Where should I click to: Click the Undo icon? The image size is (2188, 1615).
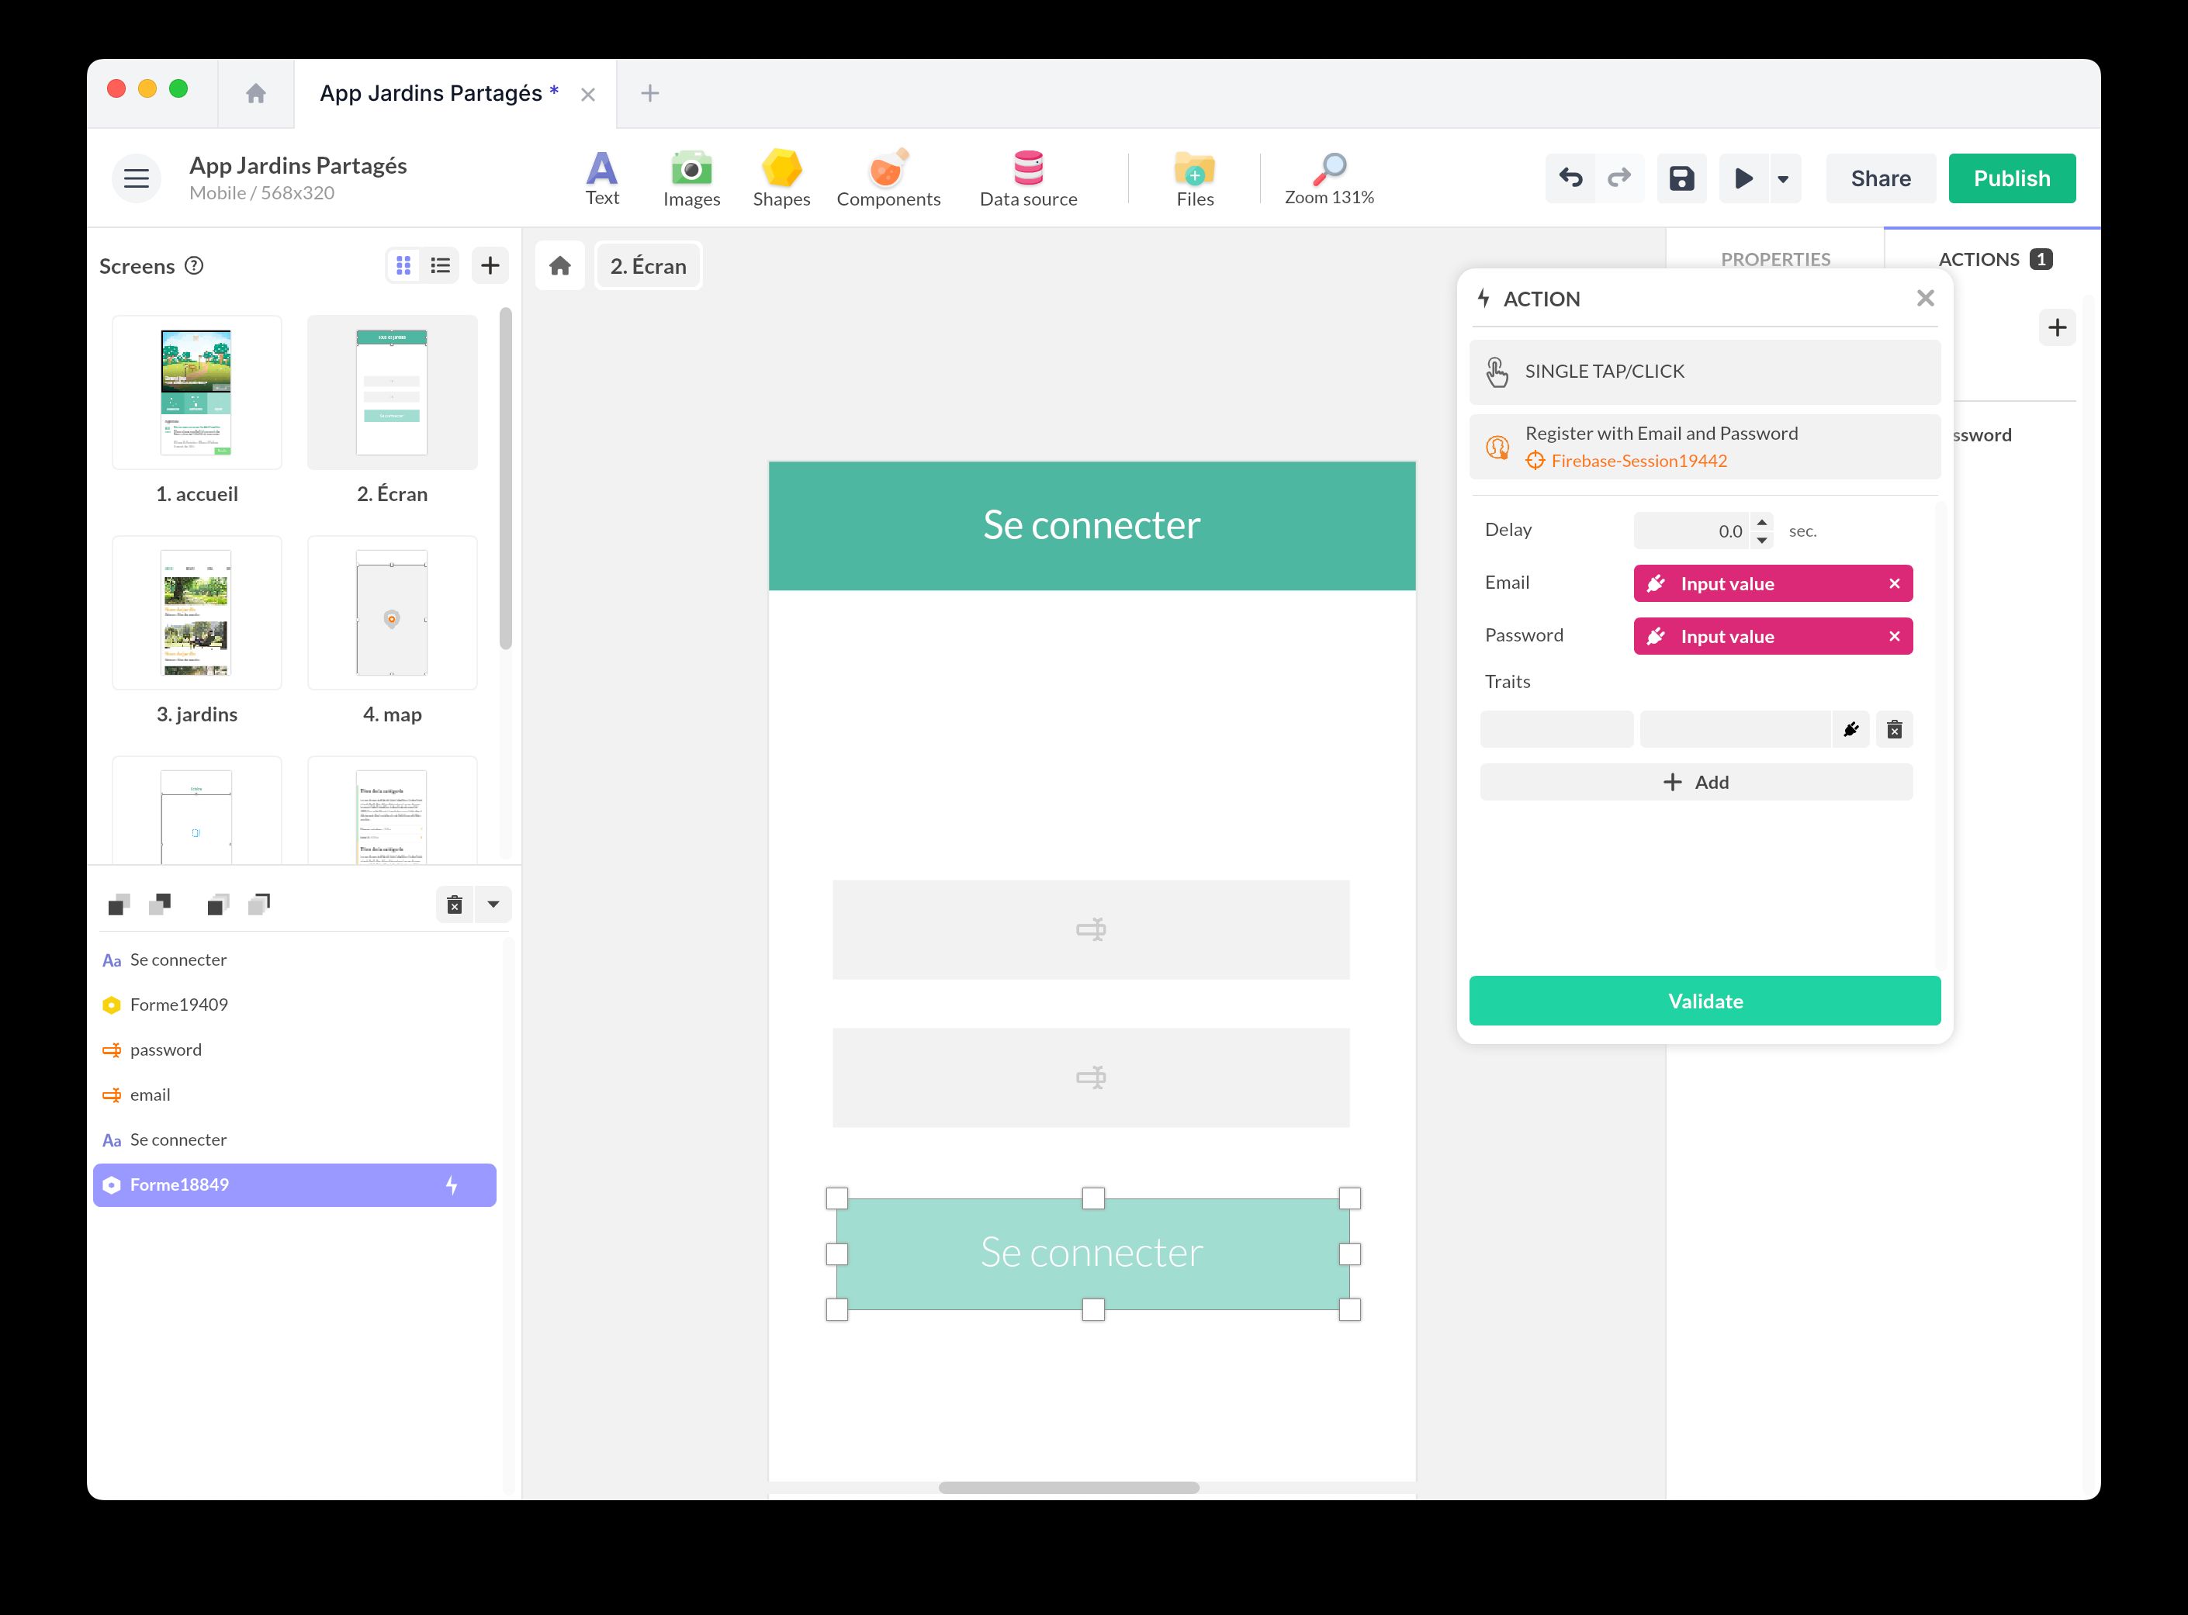[x=1571, y=178]
